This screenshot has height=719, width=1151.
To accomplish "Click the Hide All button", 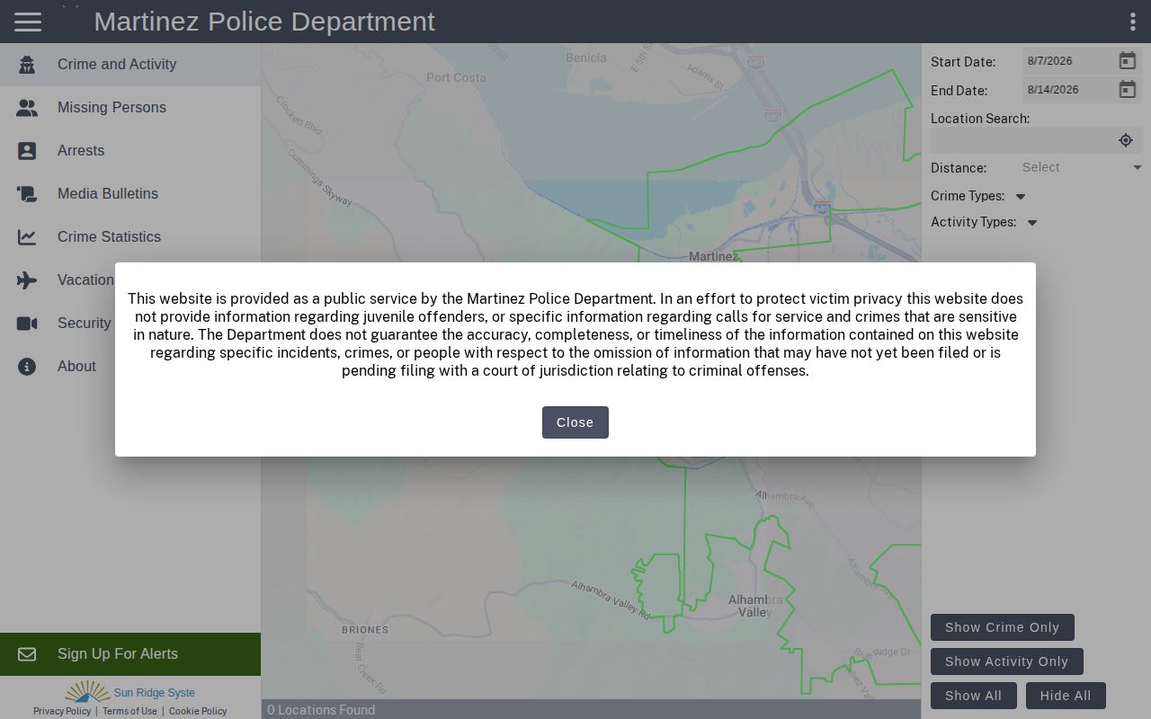I will (1066, 696).
